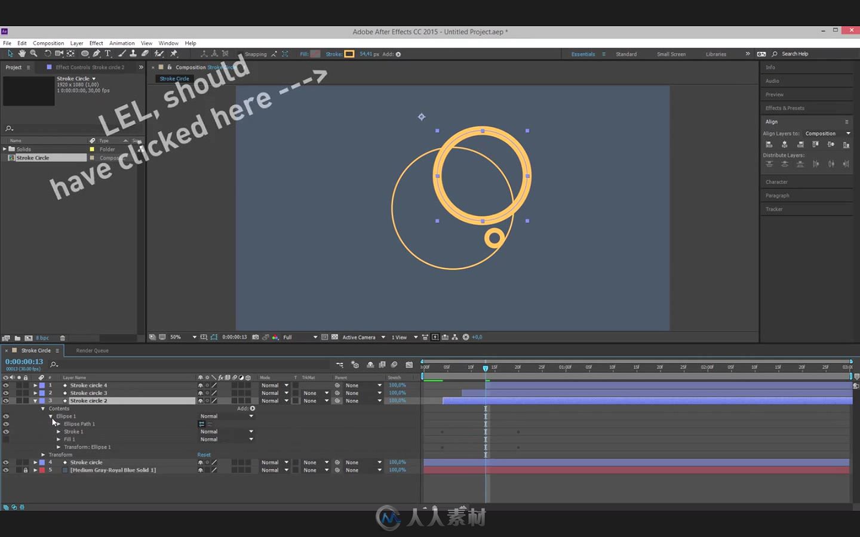This screenshot has height=537, width=860.
Task: Toggle visibility of Stroke 1
Action: [6, 432]
